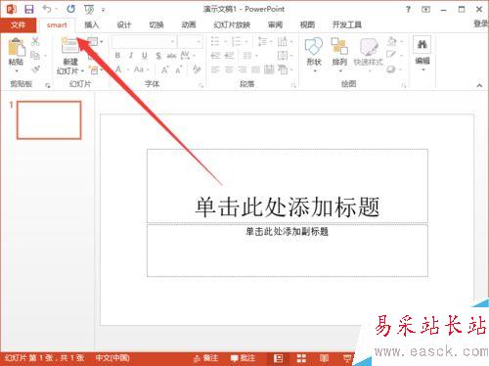Open the 文件 (File) tab
The image size is (489, 366).
[x=18, y=24]
